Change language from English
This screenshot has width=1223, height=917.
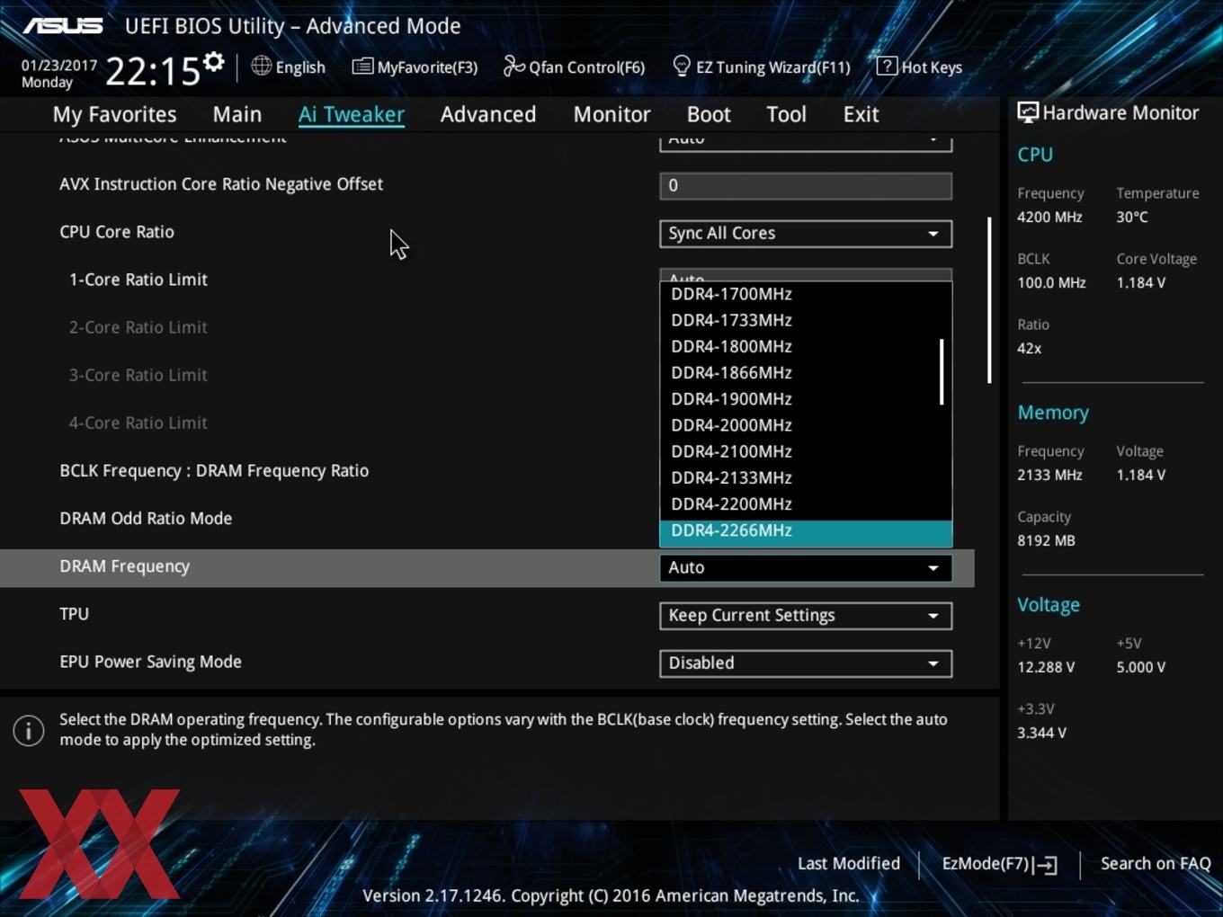click(x=300, y=67)
